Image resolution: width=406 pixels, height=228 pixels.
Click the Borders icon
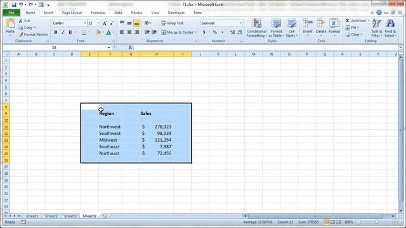[x=84, y=32]
